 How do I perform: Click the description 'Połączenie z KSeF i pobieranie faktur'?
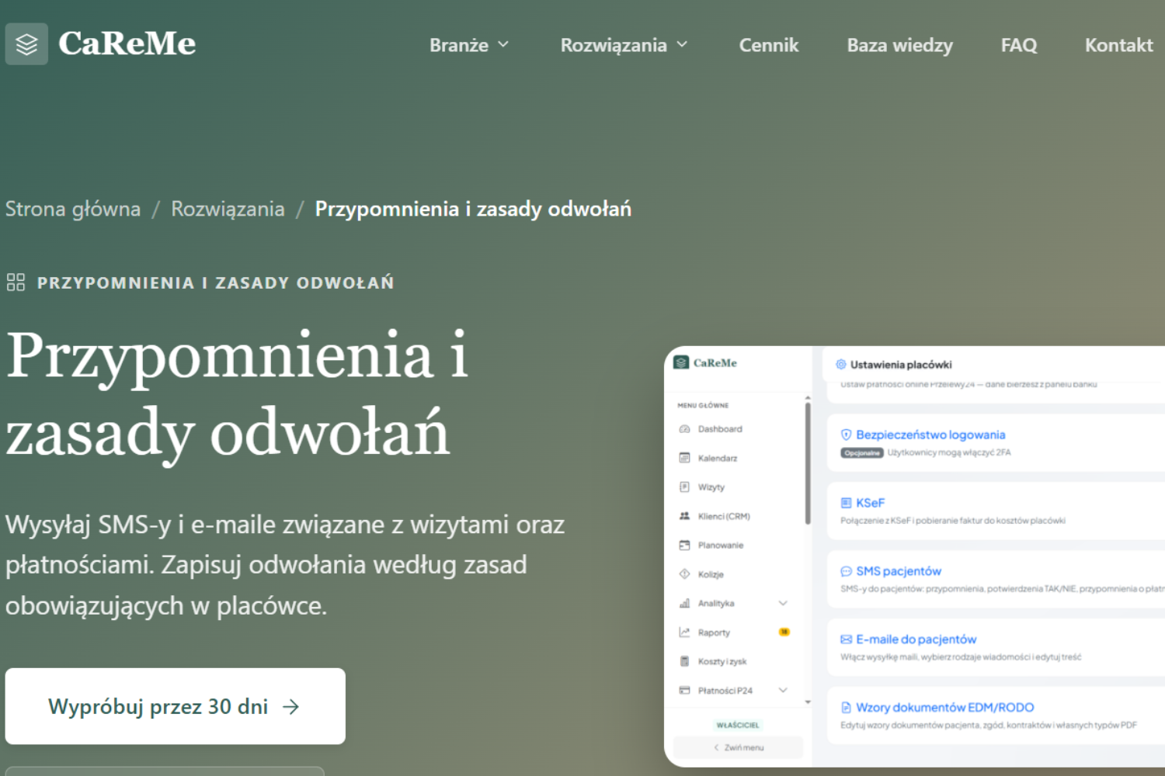[953, 521]
